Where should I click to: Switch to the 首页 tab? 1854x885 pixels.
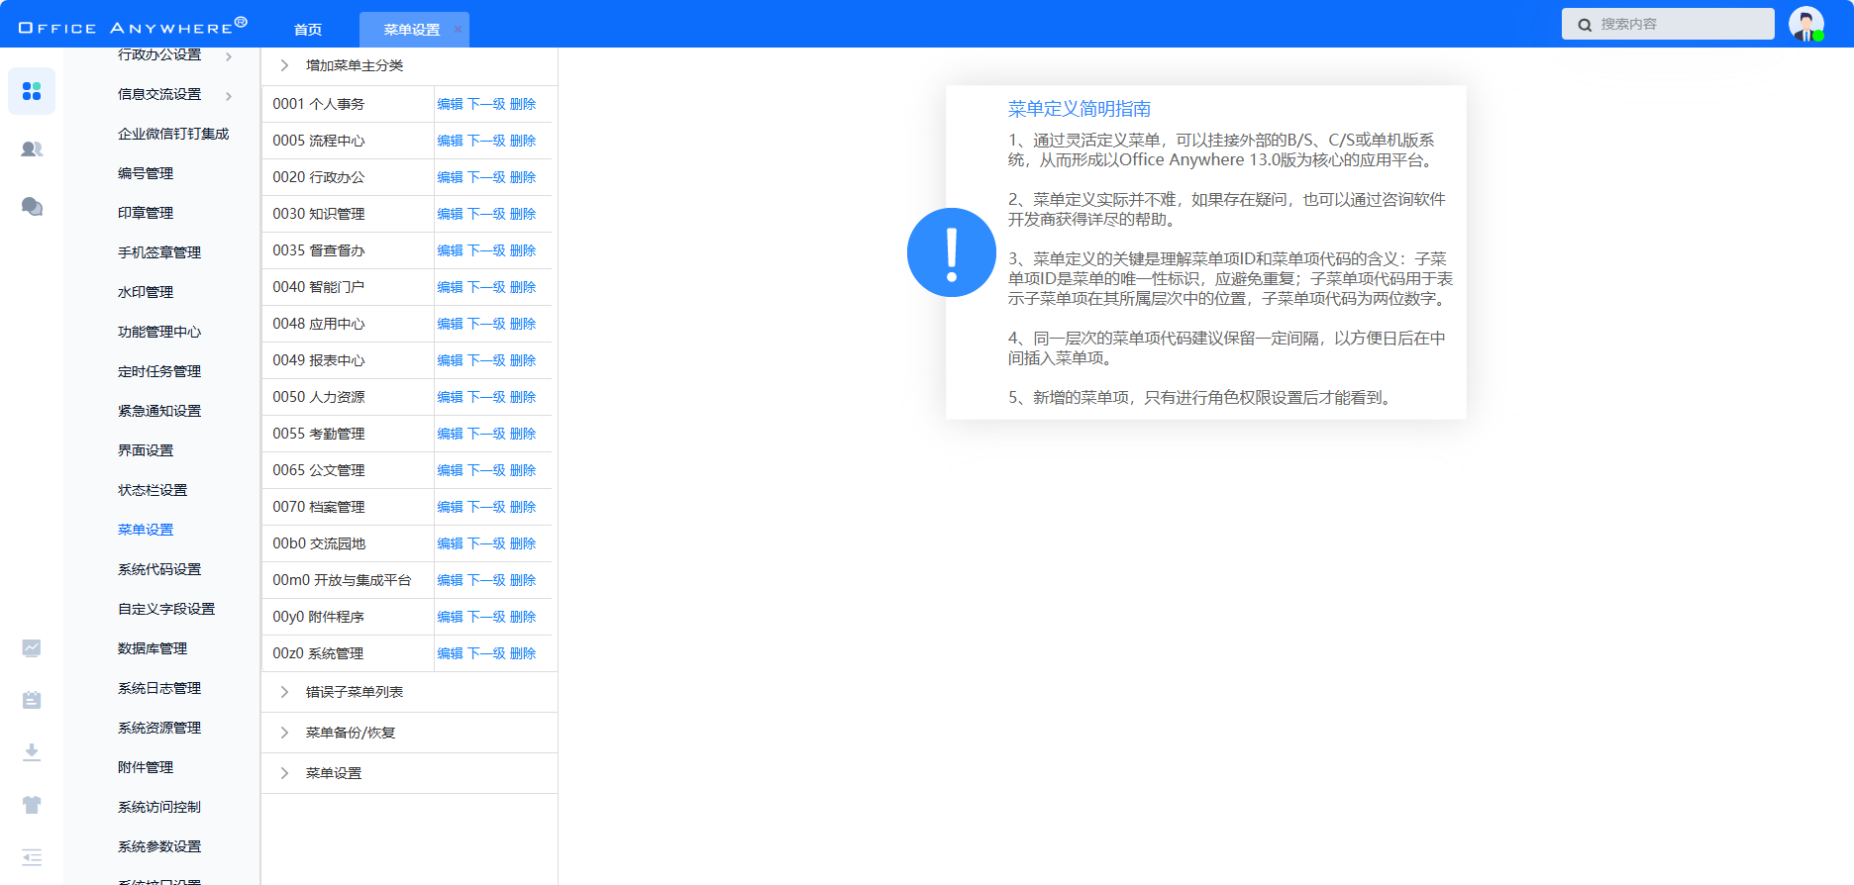308,30
